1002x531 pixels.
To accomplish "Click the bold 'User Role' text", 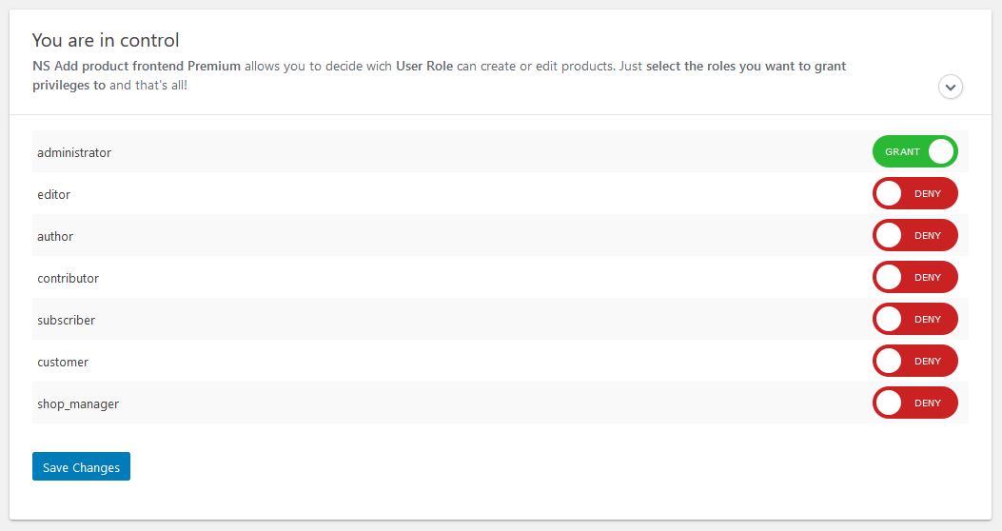I will pyautogui.click(x=424, y=66).
